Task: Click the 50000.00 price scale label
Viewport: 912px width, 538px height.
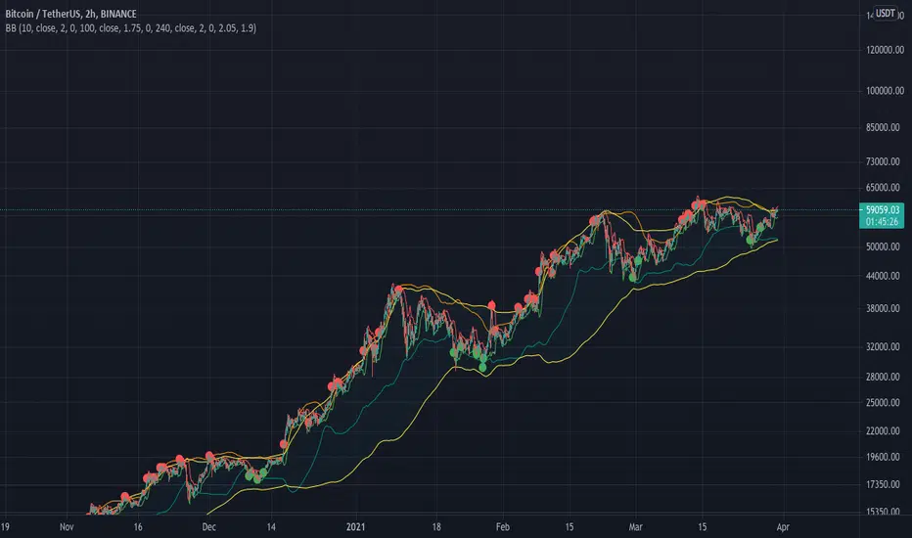Action: point(883,247)
